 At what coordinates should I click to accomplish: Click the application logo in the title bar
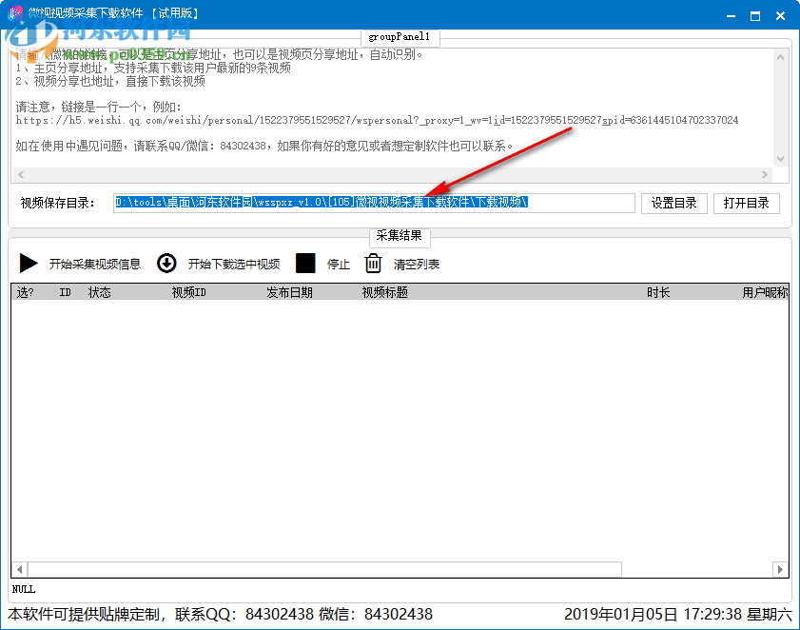click(x=12, y=12)
